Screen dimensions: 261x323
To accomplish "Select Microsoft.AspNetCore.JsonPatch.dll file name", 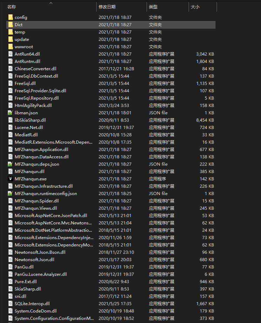I will tap(51, 215).
